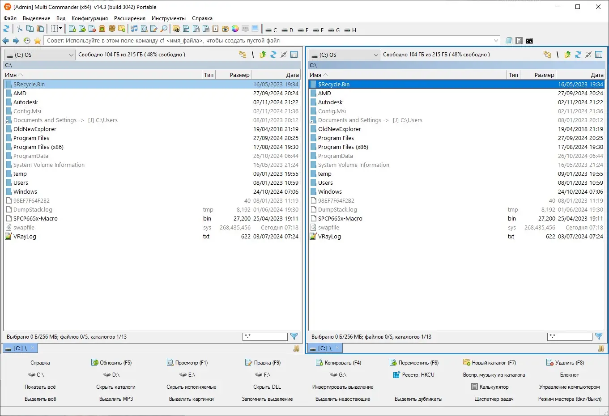Open the Выделение menu
This screenshot has height=416, width=609.
36,18
